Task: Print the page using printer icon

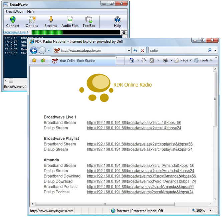Action: tap(165, 60)
